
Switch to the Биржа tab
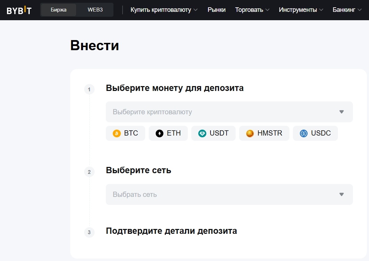[x=59, y=10]
